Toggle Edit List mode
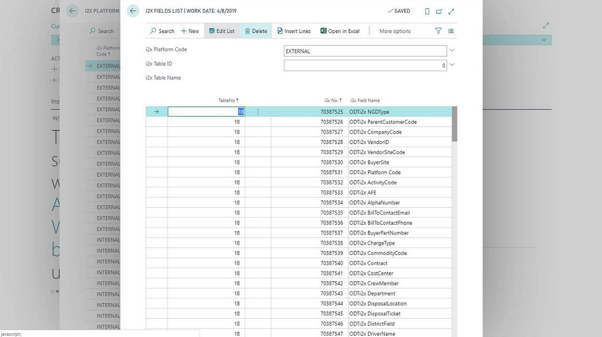The width and height of the screenshot is (602, 337). tap(222, 31)
